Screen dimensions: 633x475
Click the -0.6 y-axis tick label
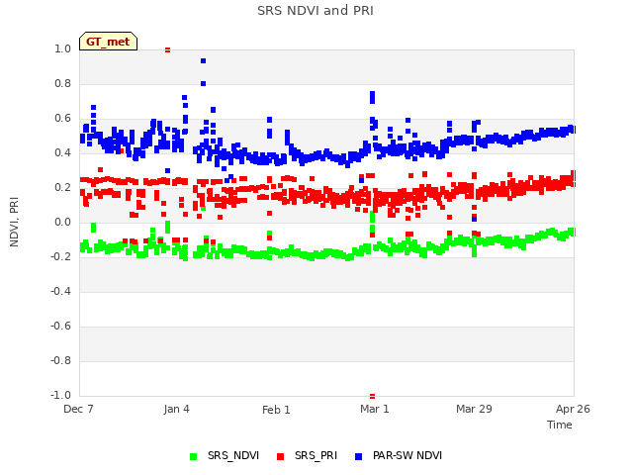click(x=60, y=326)
